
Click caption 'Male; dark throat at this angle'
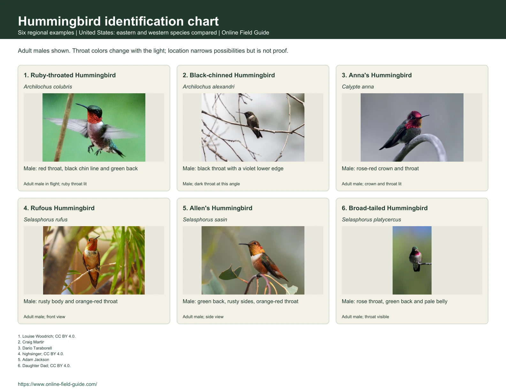pyautogui.click(x=211, y=184)
